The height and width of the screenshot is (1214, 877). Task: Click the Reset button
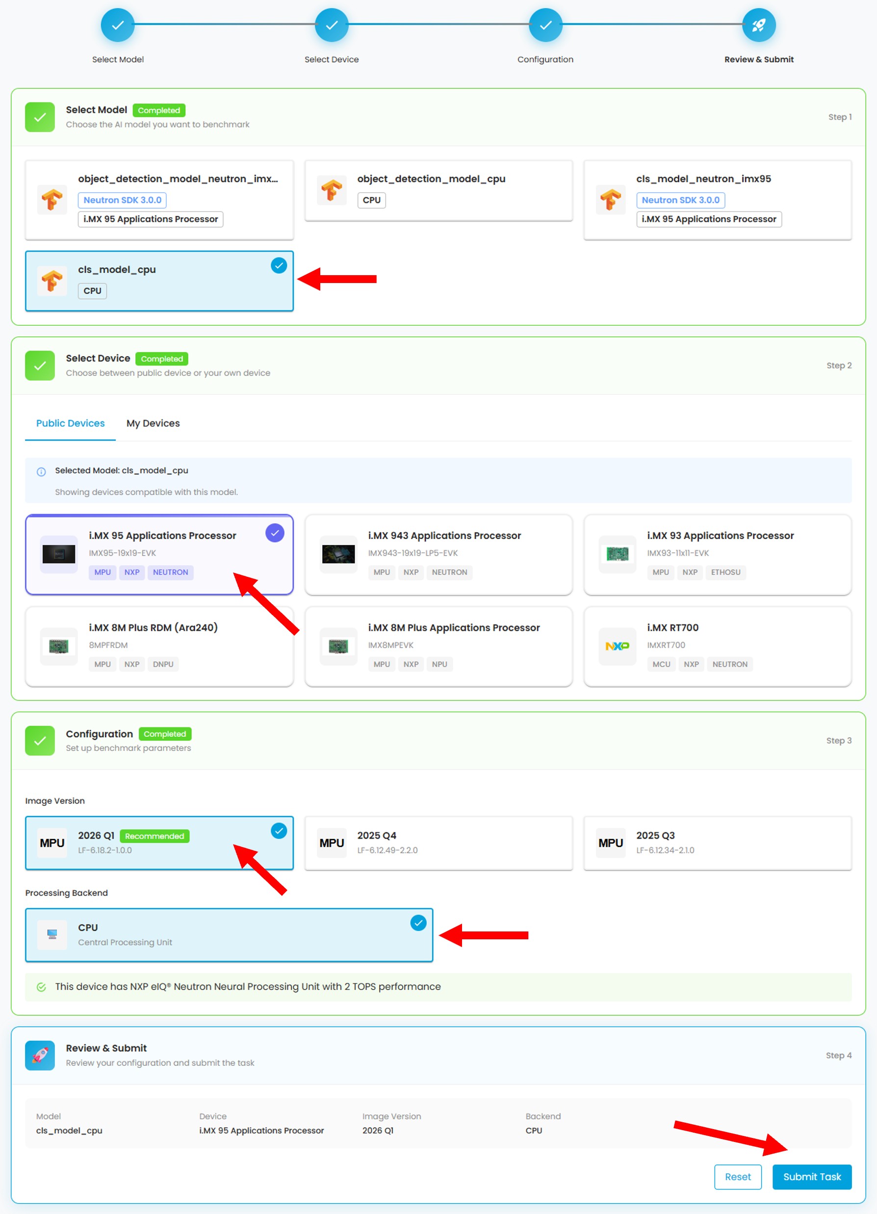737,1177
